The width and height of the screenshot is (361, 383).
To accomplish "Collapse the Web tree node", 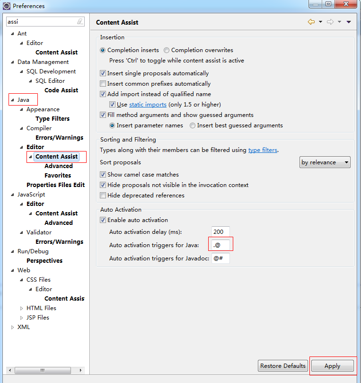I will (x=12, y=270).
